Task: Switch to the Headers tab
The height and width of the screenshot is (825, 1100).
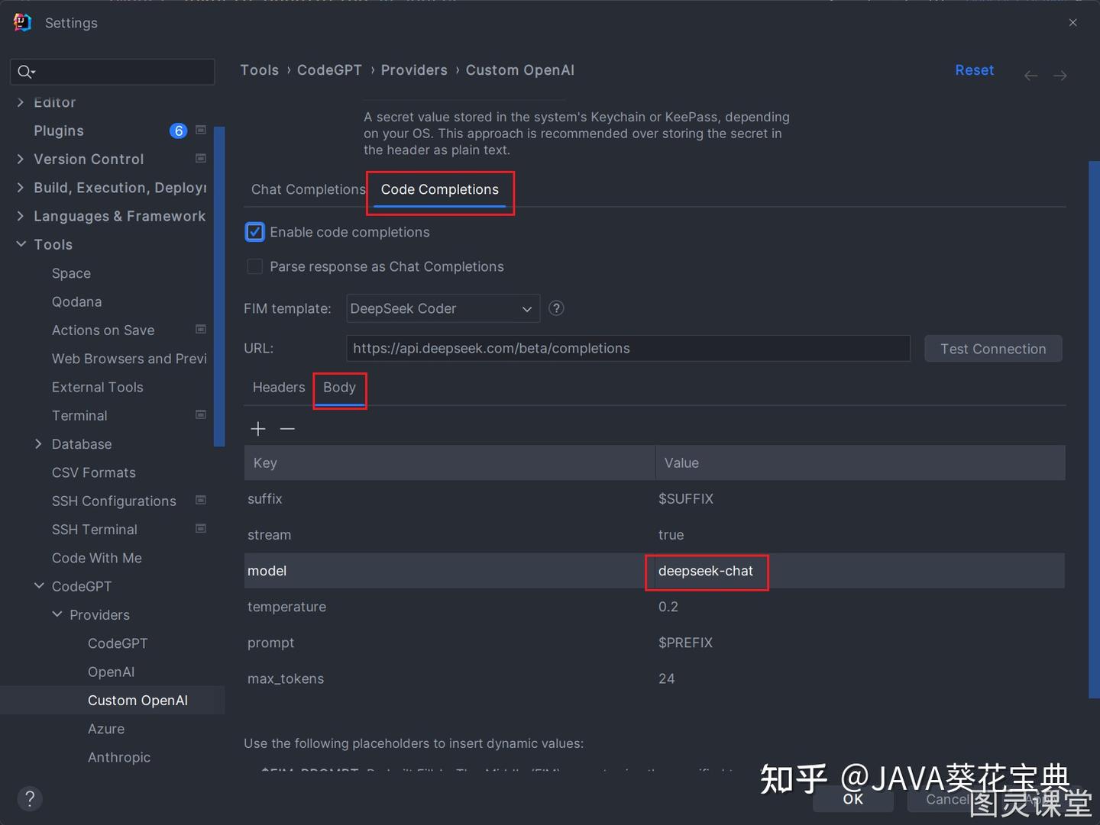Action: tap(278, 387)
